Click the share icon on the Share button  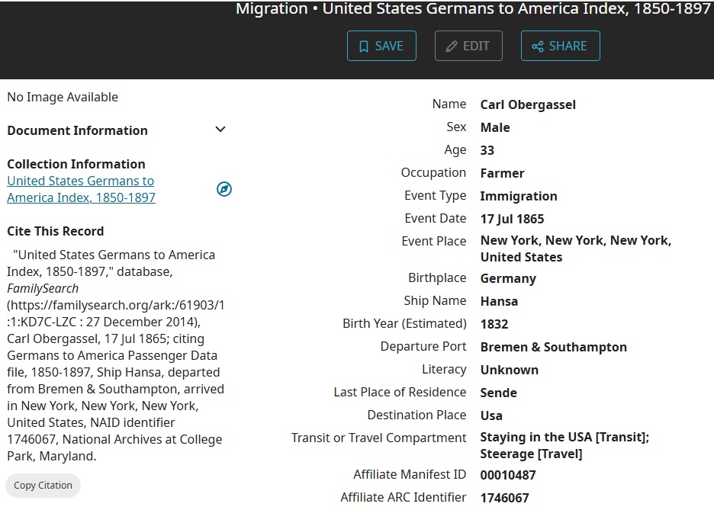(538, 46)
